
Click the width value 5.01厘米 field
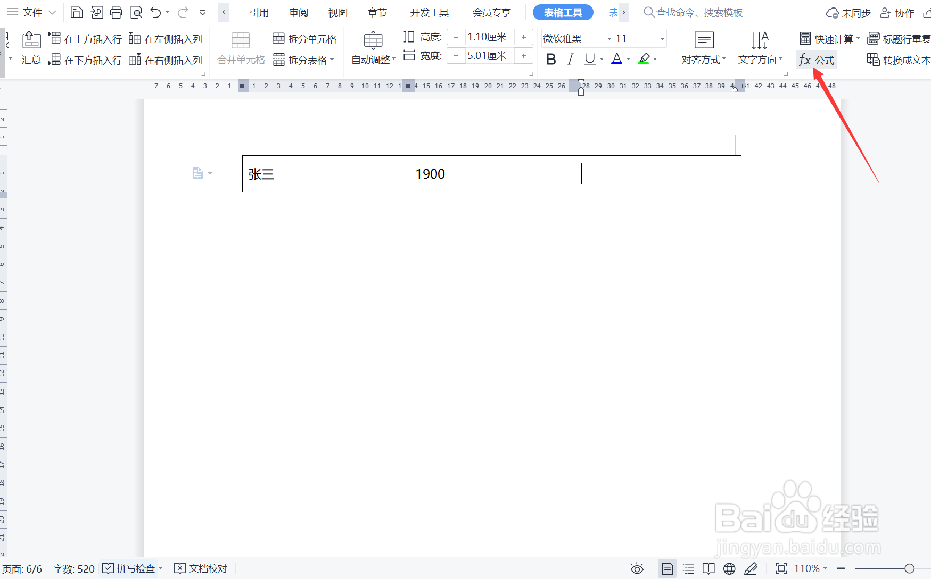(x=489, y=56)
